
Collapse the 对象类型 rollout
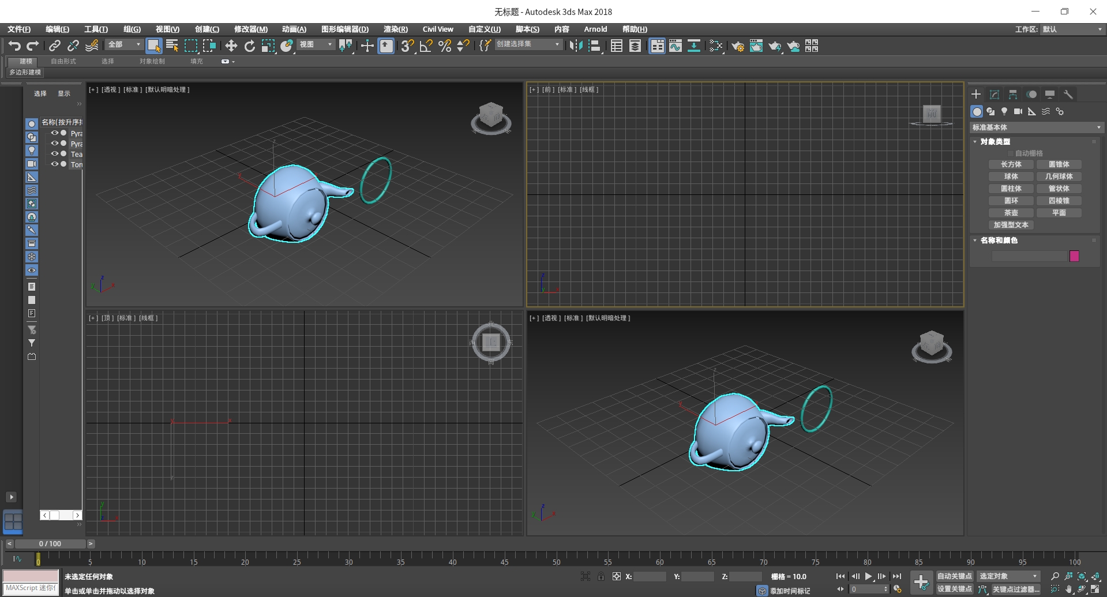point(995,141)
